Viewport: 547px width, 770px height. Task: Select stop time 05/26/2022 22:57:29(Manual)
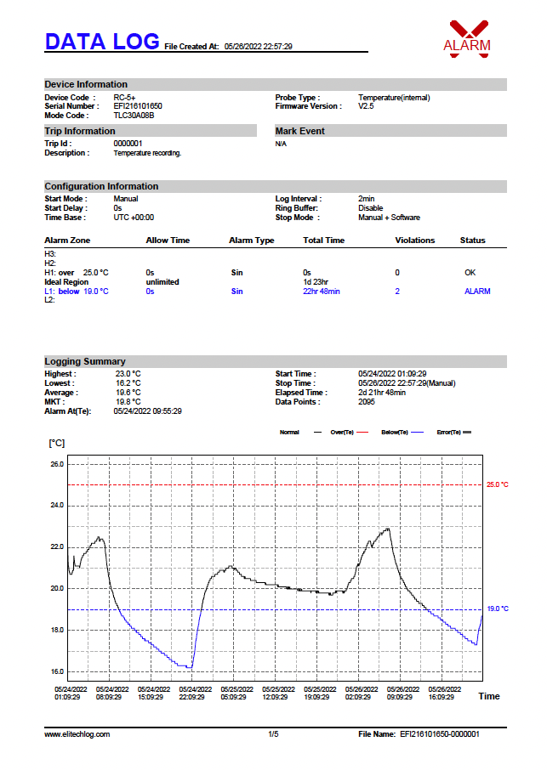click(x=407, y=383)
